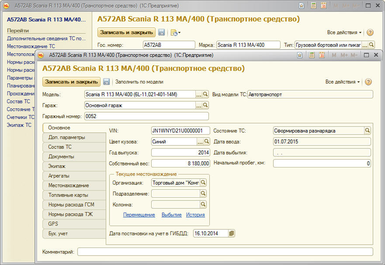Open help icon in front window
The height and width of the screenshot is (265, 385).
point(368,82)
